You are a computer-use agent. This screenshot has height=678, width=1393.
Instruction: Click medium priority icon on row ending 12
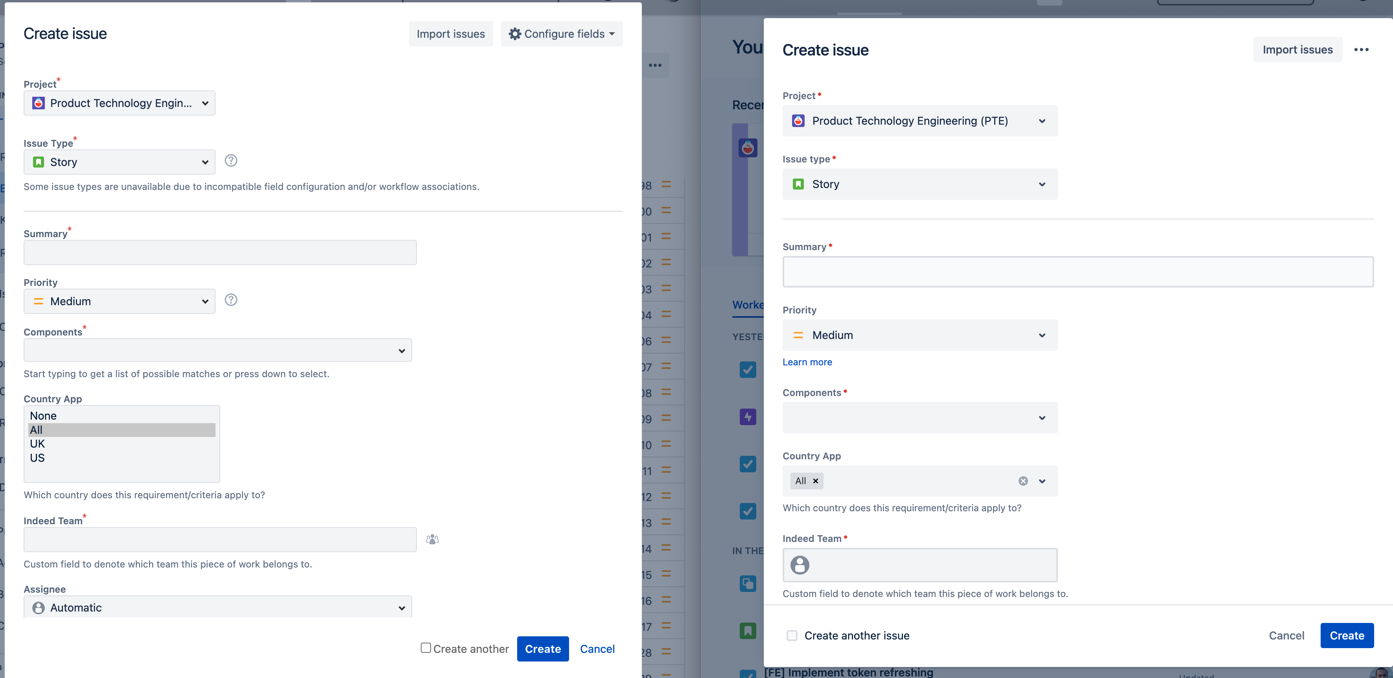point(666,496)
